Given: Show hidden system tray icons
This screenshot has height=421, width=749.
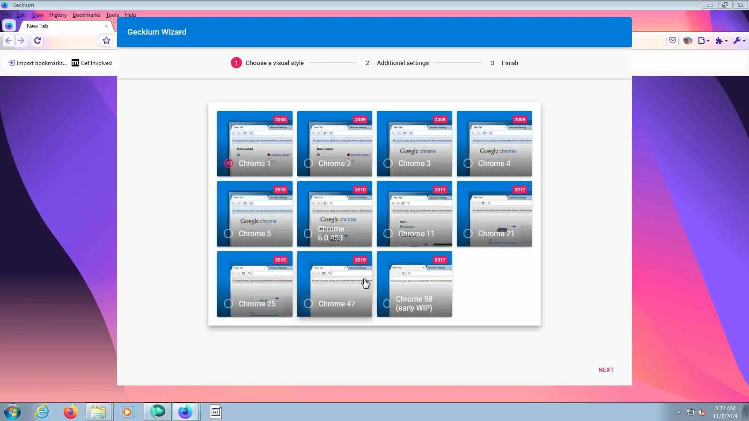Looking at the screenshot, I should [x=679, y=413].
